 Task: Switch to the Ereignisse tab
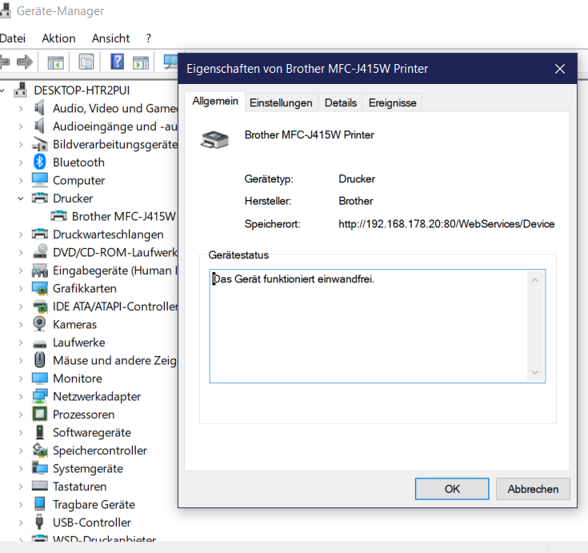click(x=392, y=102)
